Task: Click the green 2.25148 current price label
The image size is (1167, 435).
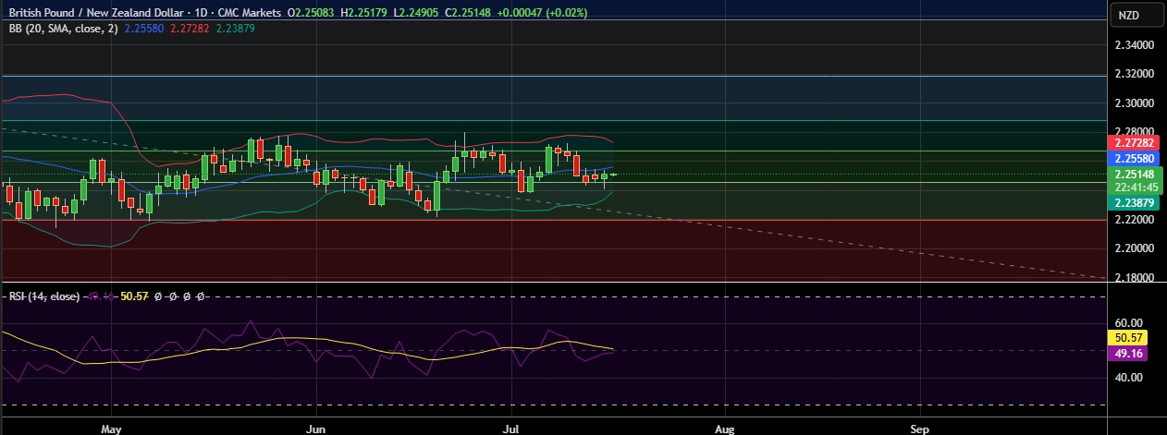Action: pos(1134,175)
